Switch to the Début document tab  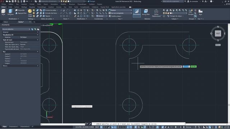[x=6, y=22]
